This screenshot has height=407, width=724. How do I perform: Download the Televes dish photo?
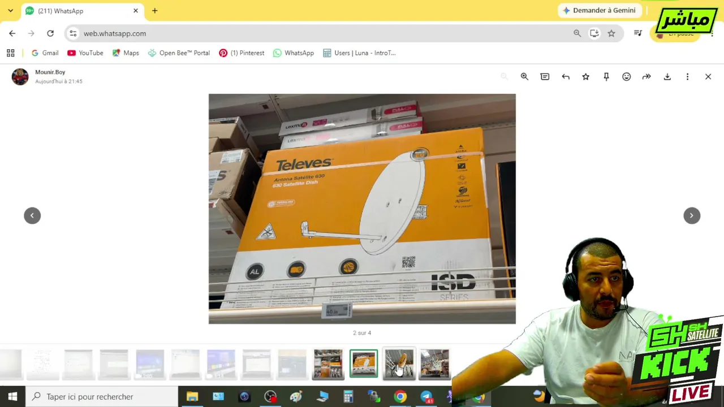tap(667, 77)
